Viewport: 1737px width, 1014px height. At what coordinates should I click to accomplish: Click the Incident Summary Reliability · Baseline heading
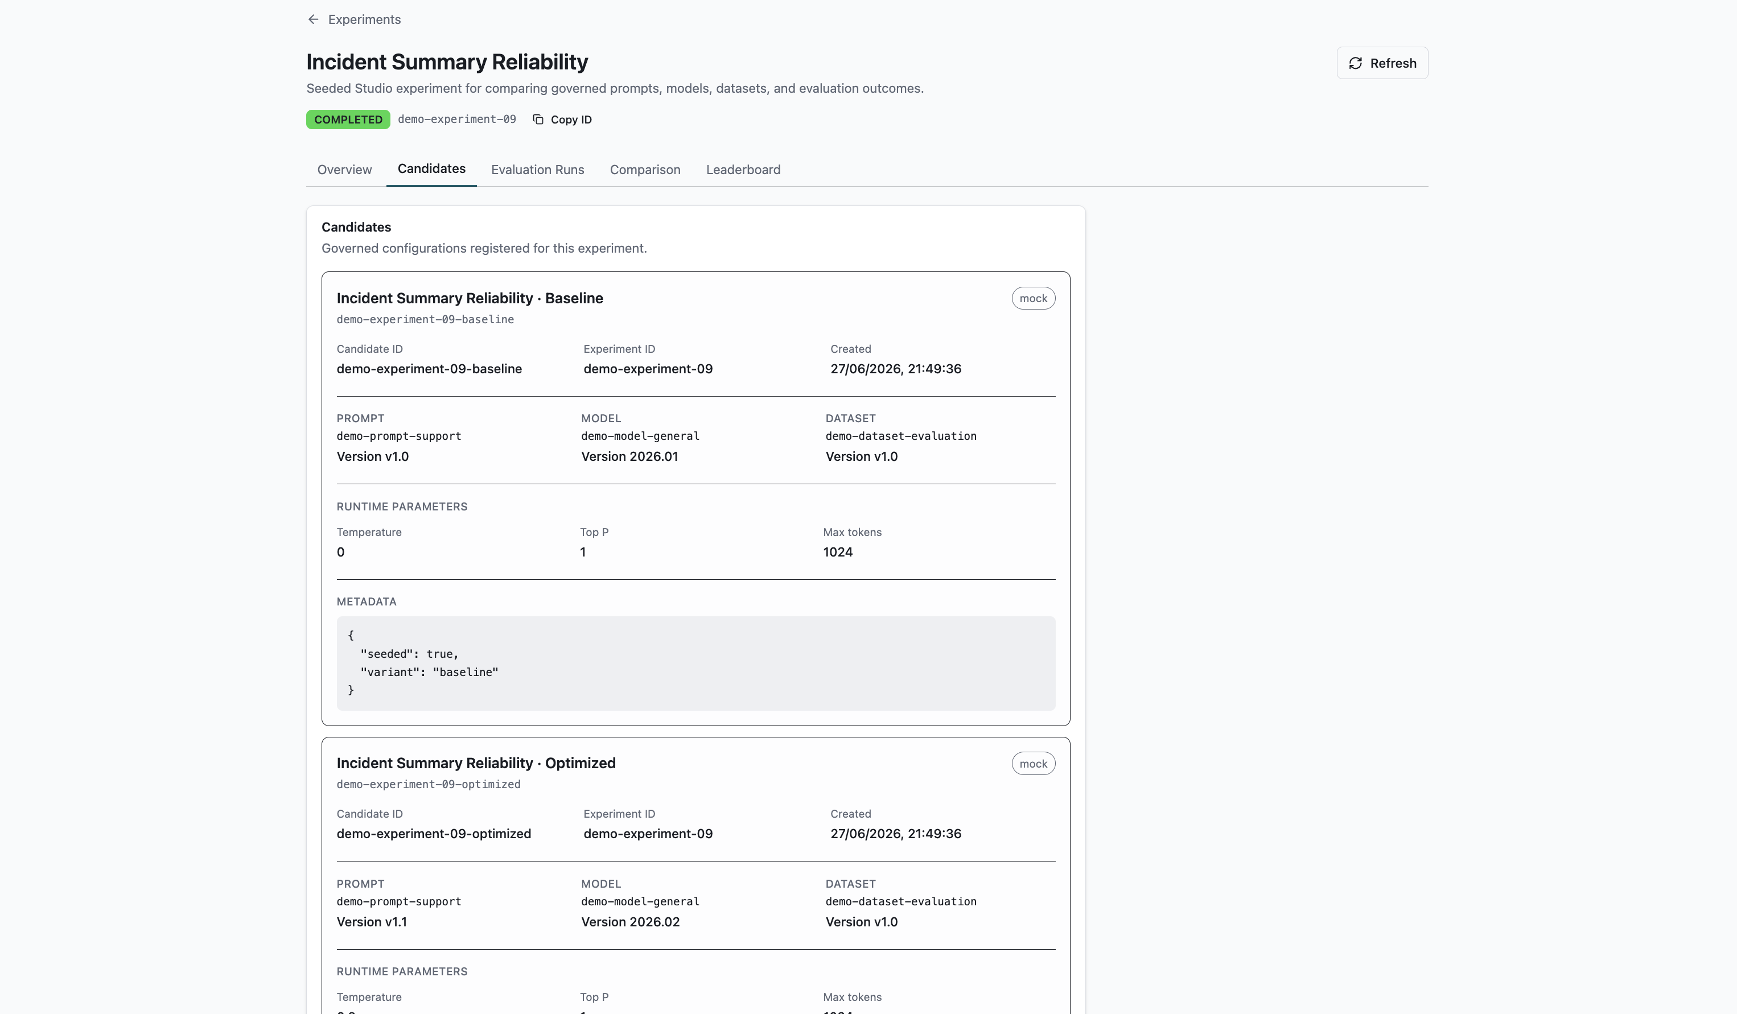click(x=470, y=299)
